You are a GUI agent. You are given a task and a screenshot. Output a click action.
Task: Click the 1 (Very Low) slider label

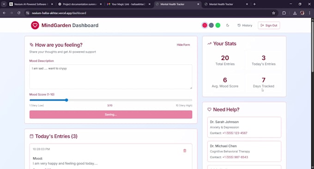pyautogui.click(x=36, y=105)
